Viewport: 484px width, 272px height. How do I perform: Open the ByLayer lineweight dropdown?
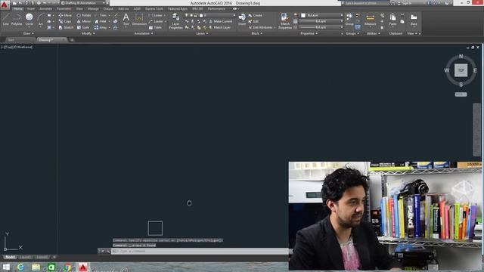tap(321, 21)
